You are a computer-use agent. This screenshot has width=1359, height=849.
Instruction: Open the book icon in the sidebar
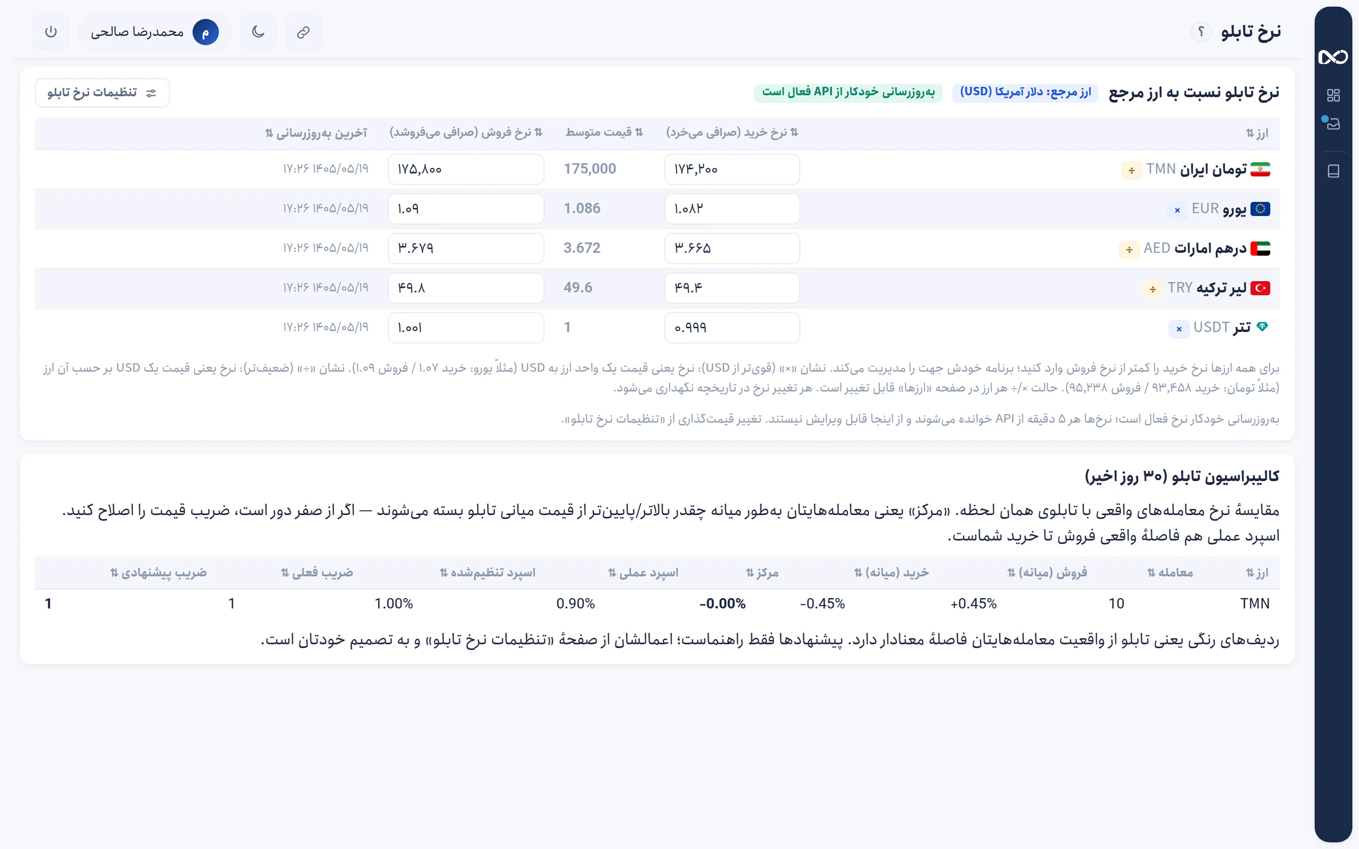pyautogui.click(x=1333, y=171)
